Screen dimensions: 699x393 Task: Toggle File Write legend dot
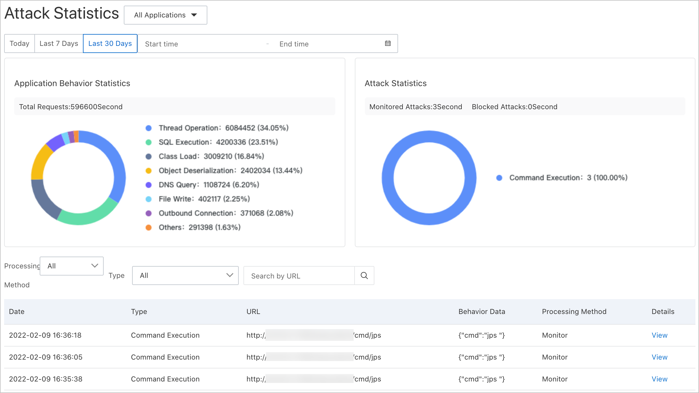click(x=149, y=199)
